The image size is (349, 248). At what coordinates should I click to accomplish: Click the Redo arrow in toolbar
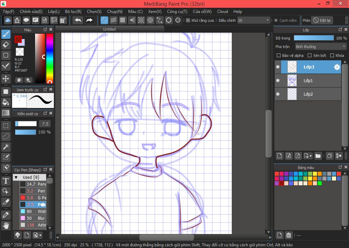[x=89, y=20]
